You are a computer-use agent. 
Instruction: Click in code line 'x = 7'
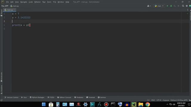[x=16, y=14]
